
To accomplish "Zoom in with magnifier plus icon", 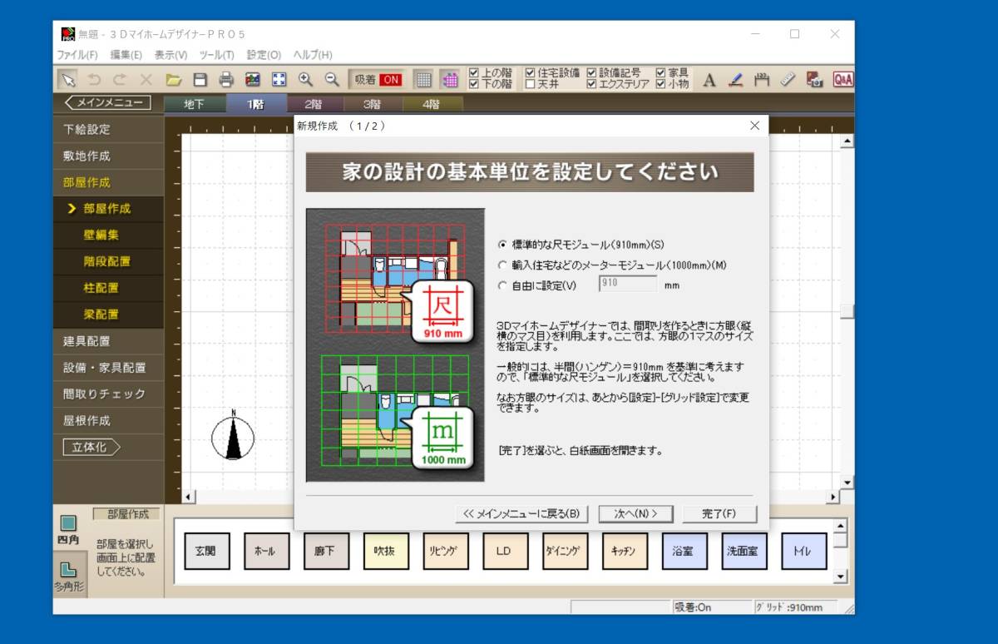I will pos(305,80).
